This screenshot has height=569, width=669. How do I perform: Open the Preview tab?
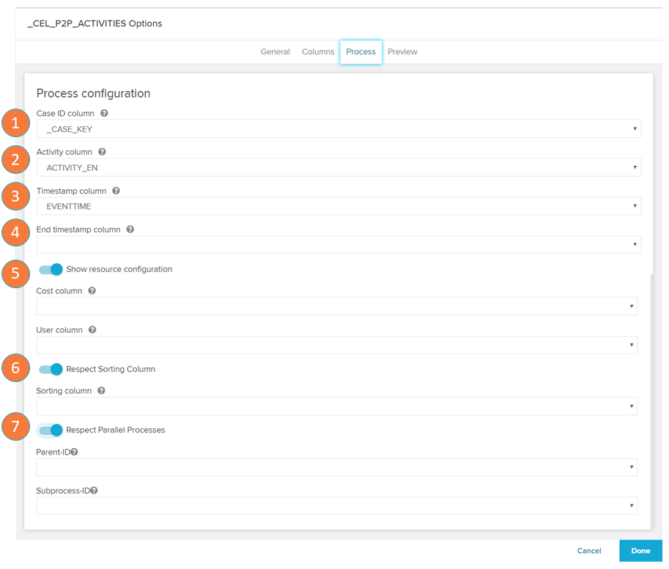[x=402, y=52]
